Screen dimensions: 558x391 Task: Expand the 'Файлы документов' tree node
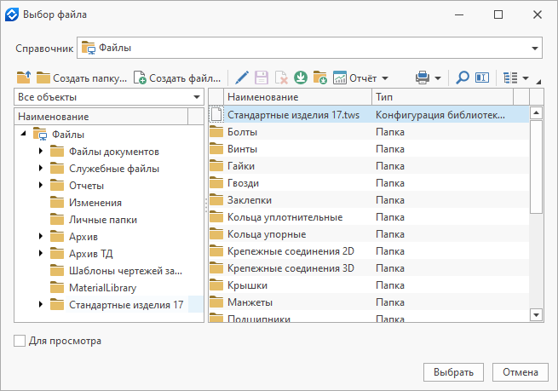pyautogui.click(x=41, y=152)
